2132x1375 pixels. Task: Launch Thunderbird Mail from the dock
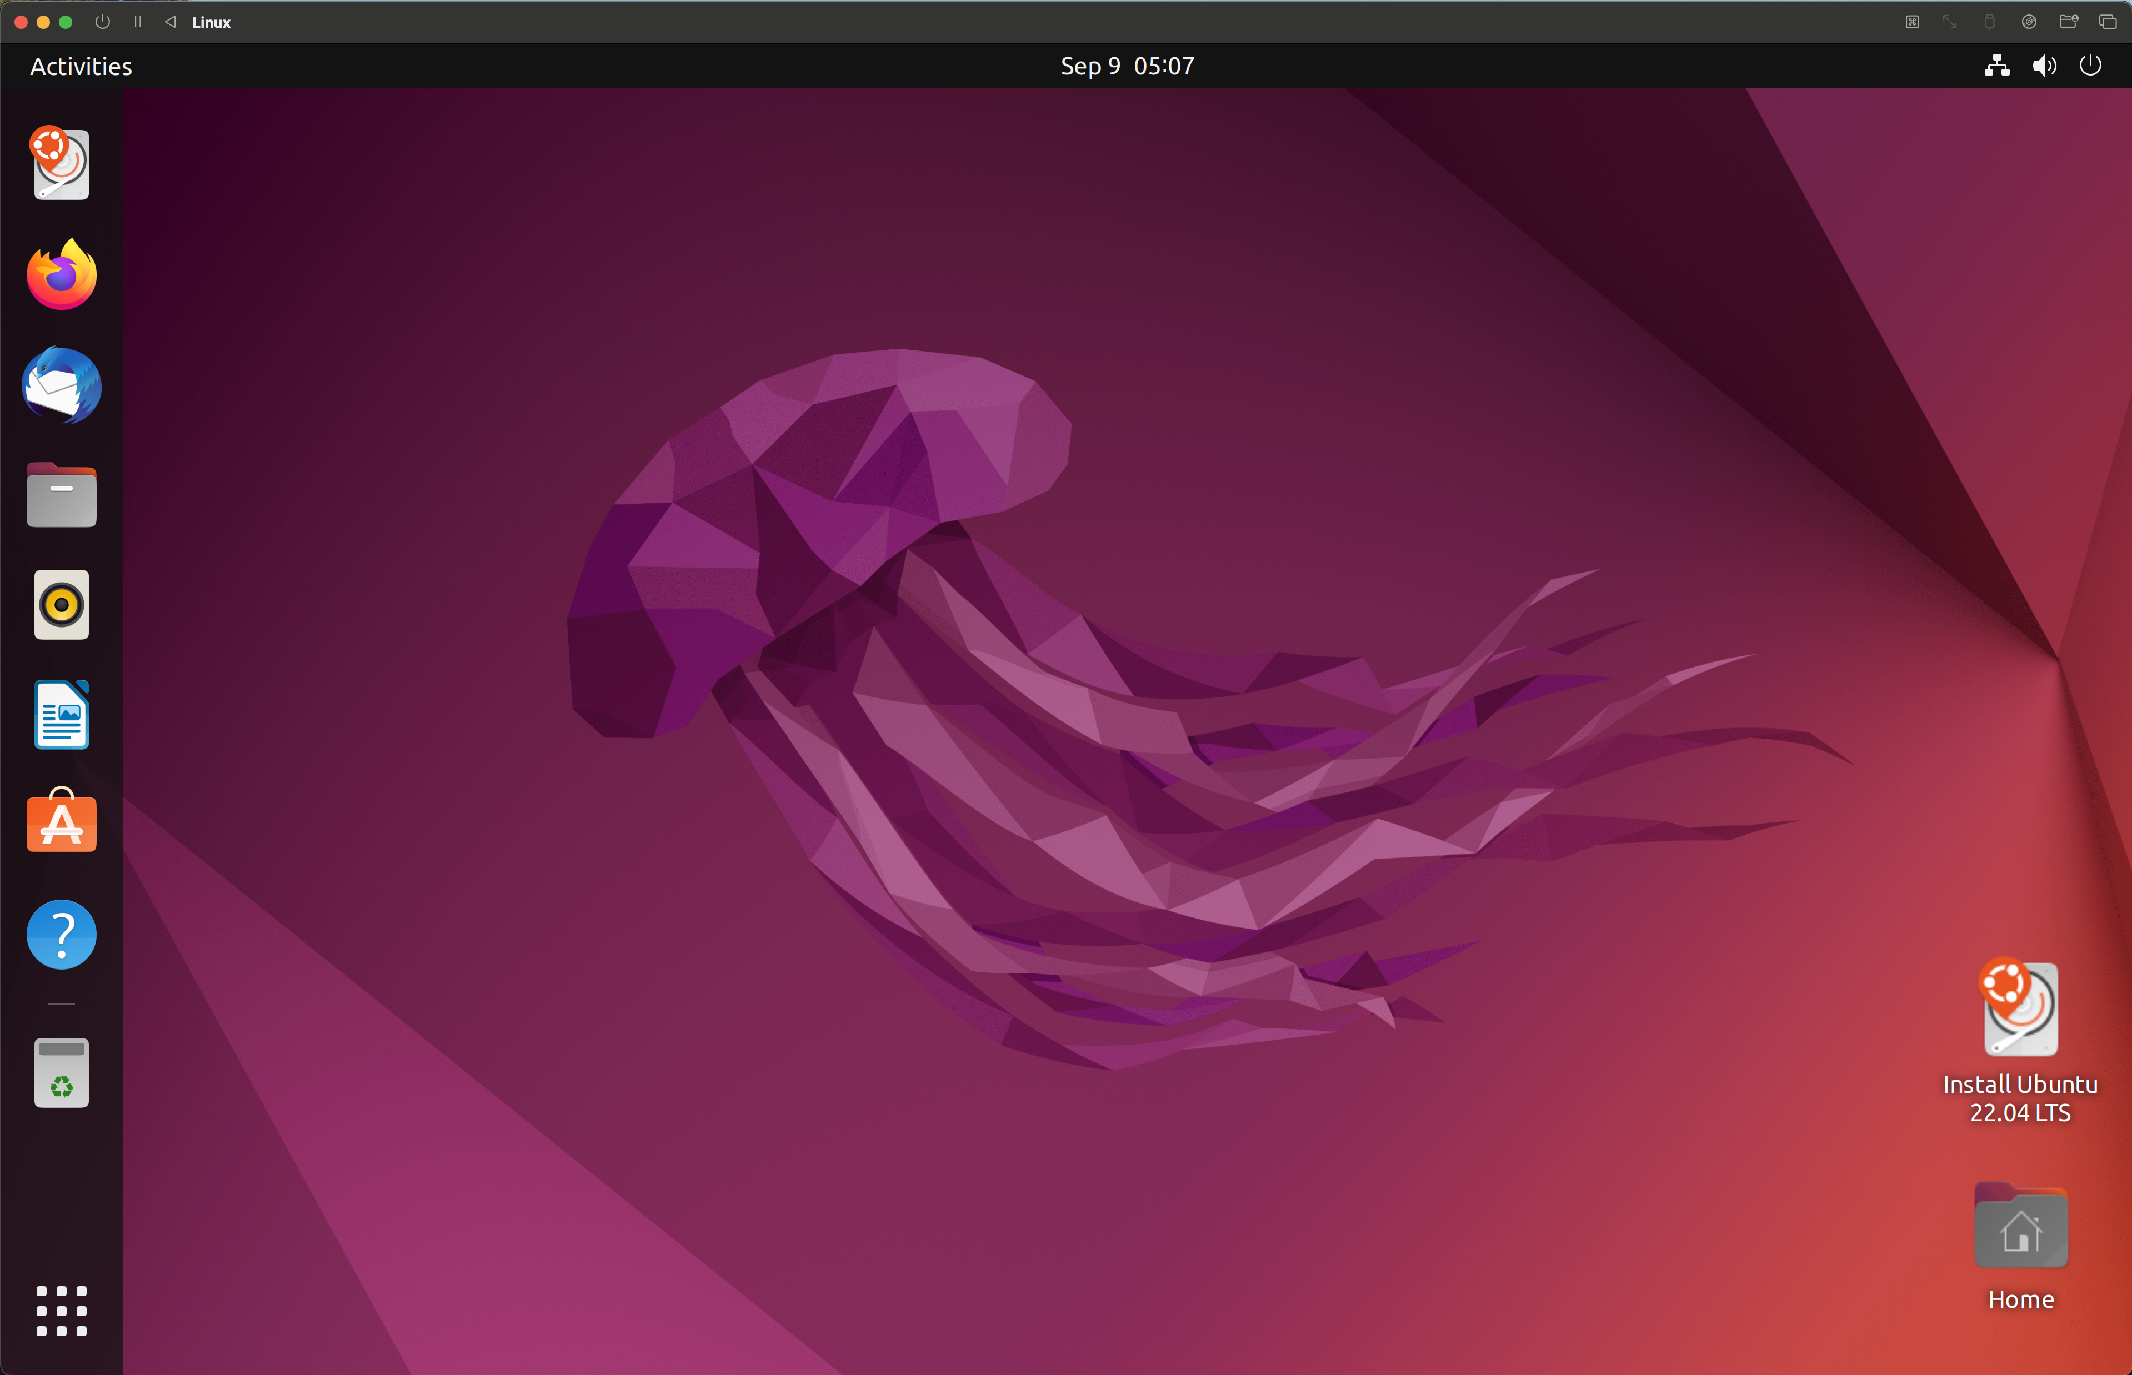[62, 385]
